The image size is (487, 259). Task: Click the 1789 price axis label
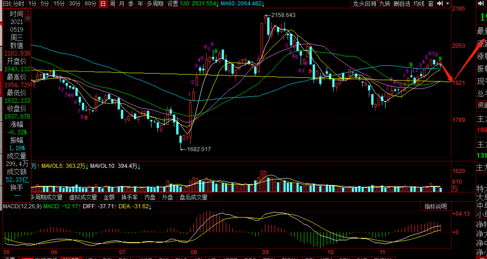tap(459, 120)
